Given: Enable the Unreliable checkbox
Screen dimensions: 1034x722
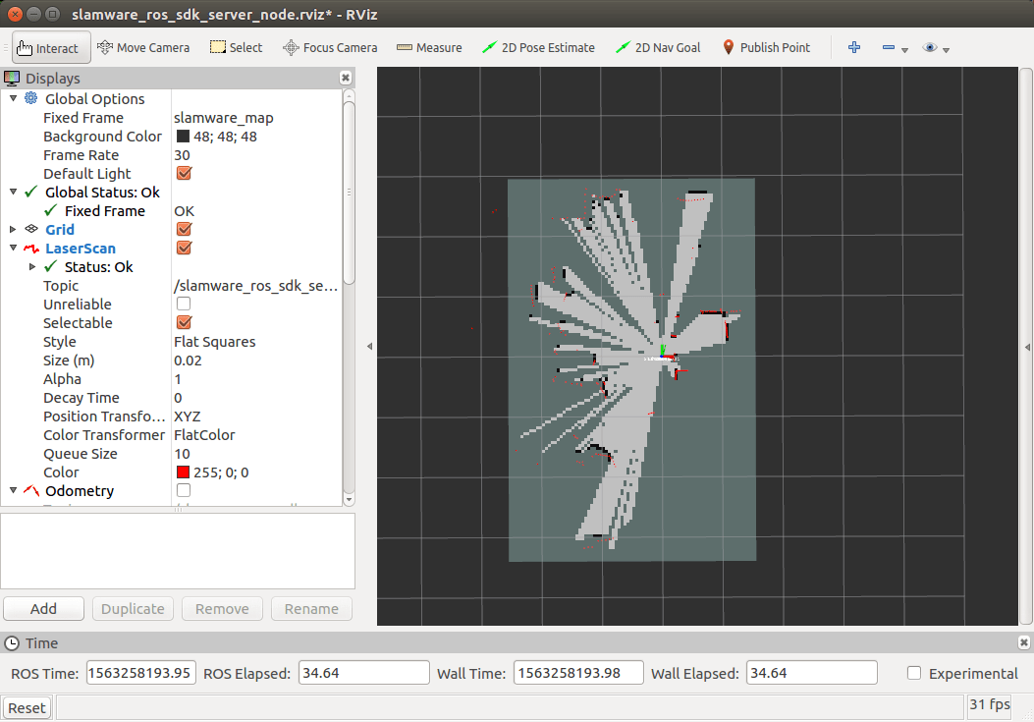Looking at the screenshot, I should point(184,304).
